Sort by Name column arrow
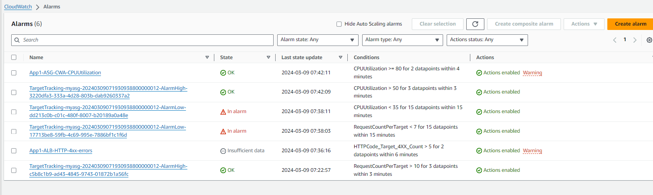This screenshot has width=653, height=195. 207,58
